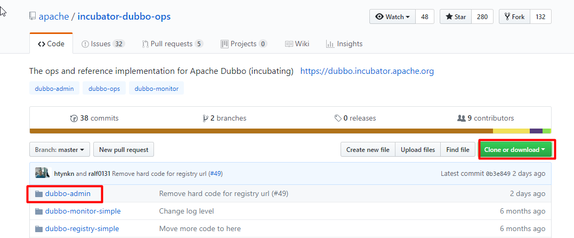Click the releases tag icon
Screen dimensions: 574x238
337,118
